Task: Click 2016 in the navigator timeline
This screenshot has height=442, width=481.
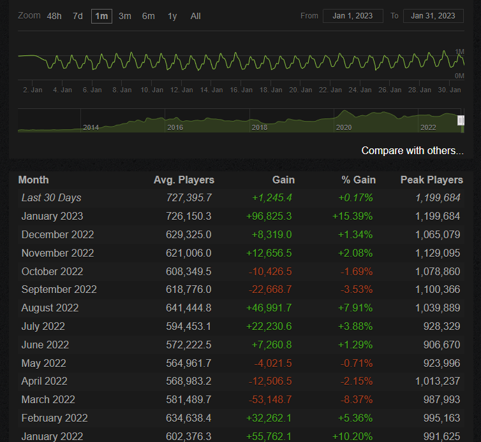Action: 175,127
